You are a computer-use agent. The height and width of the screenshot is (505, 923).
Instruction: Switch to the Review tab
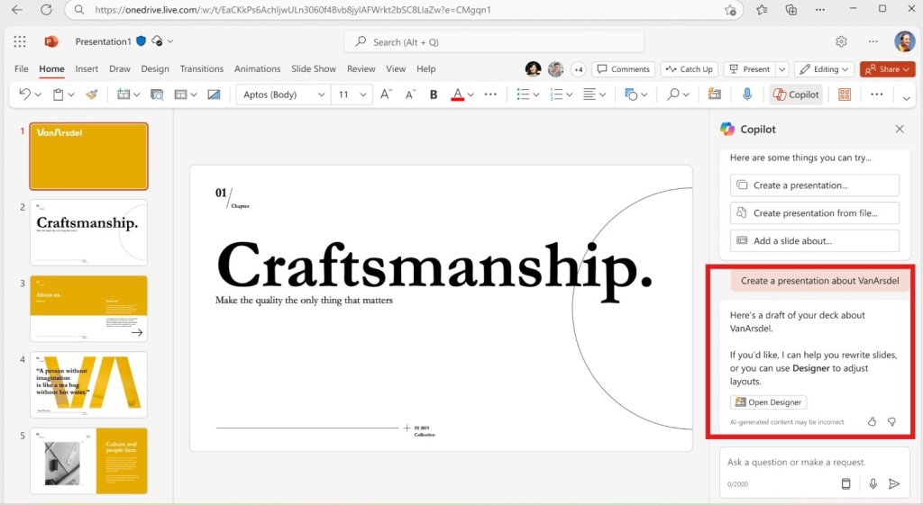[x=361, y=68]
